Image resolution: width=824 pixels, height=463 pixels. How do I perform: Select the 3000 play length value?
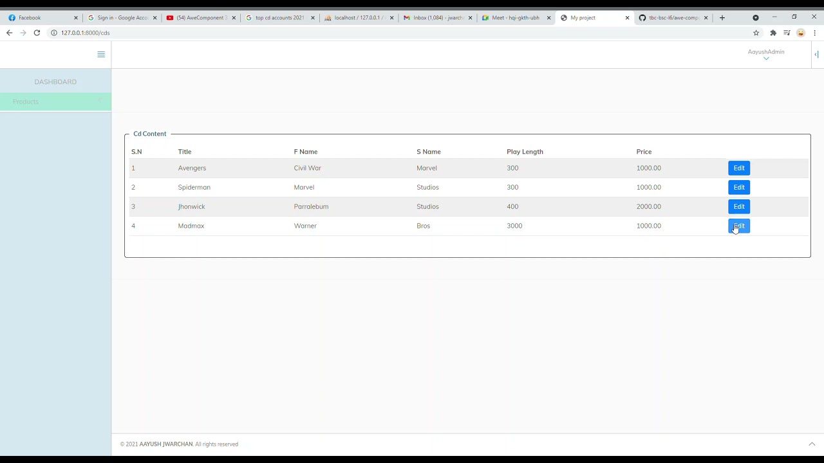(514, 226)
